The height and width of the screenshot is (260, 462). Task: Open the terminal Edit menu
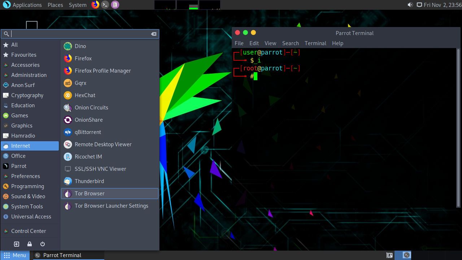254,43
